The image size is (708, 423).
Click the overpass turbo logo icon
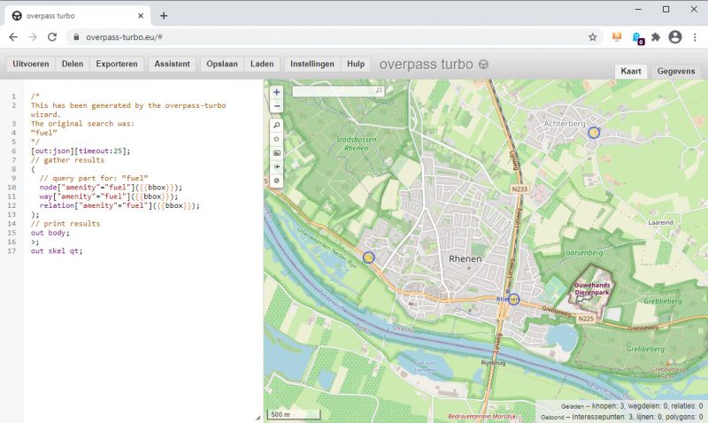483,64
